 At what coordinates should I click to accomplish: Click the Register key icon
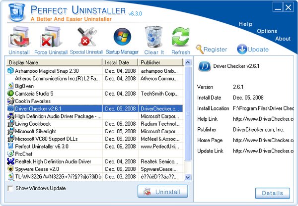click(200, 50)
